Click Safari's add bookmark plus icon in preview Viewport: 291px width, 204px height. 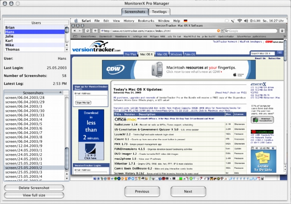[95, 31]
